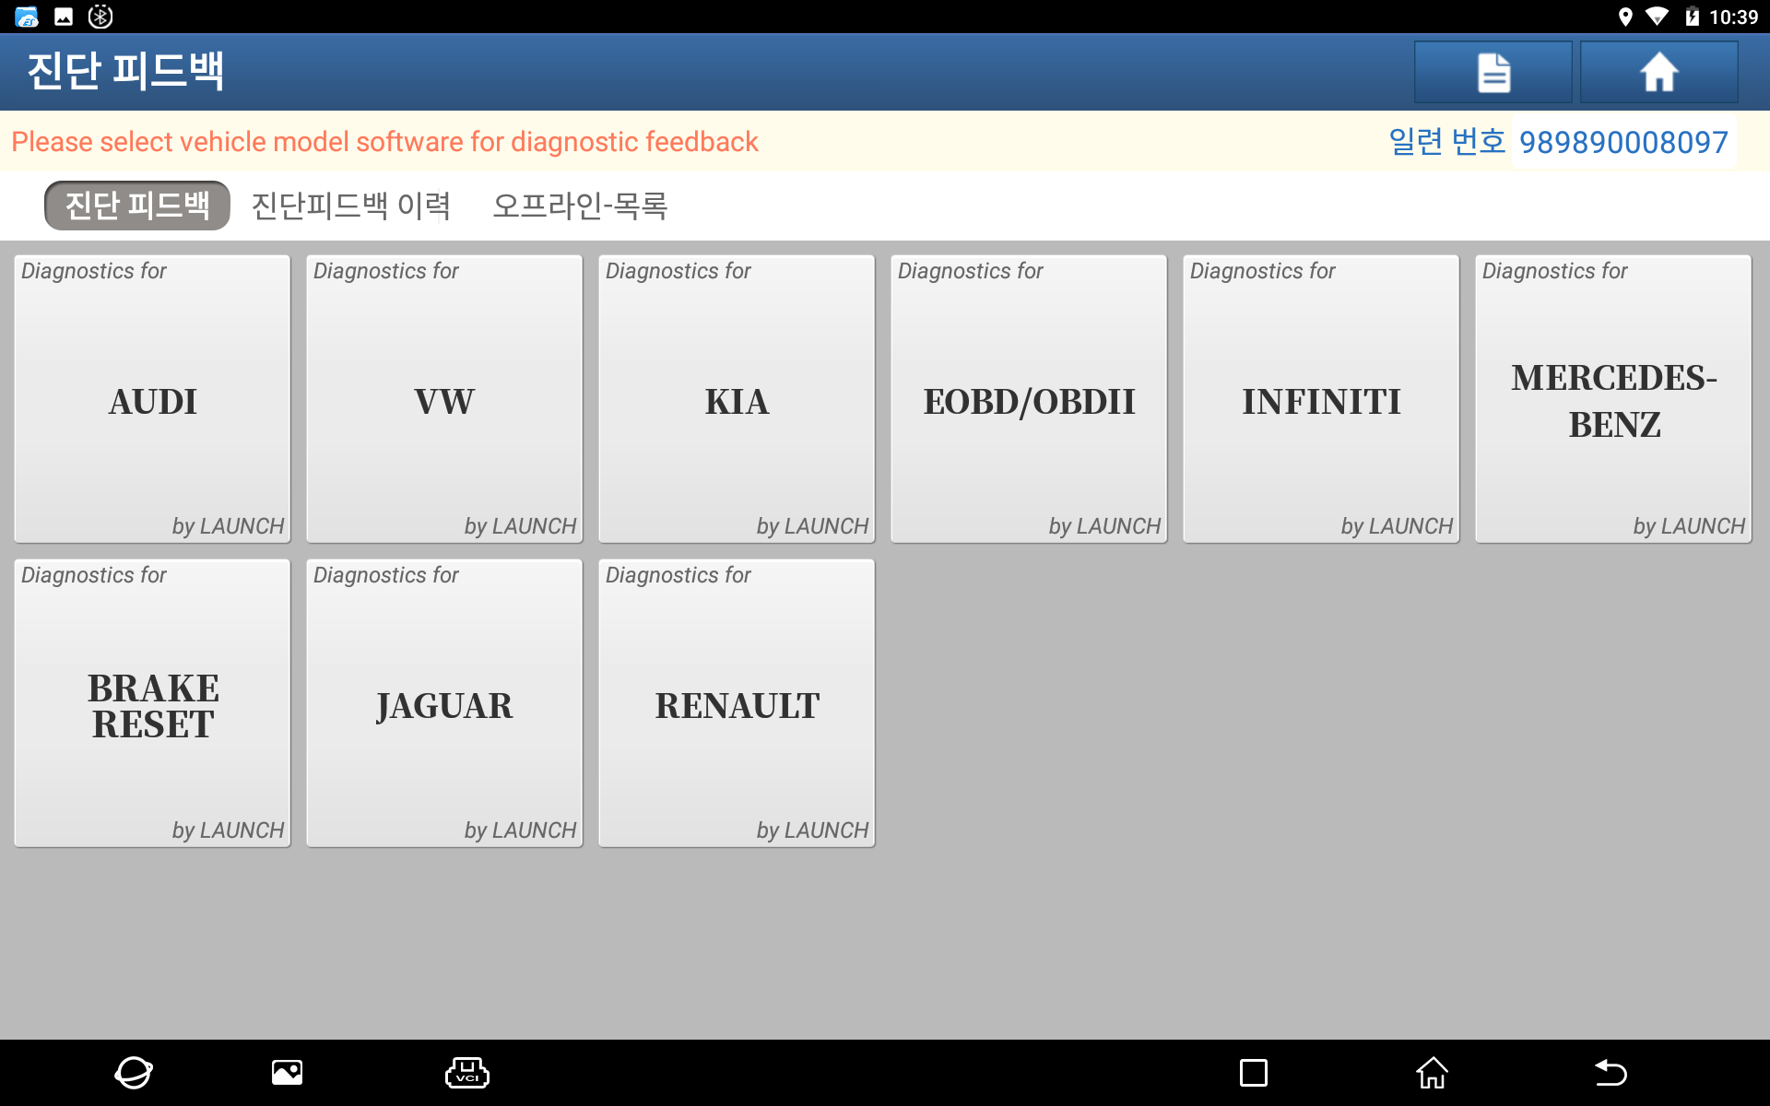Select the INFINITI diagnostics card
The width and height of the screenshot is (1770, 1106).
[1321, 399]
